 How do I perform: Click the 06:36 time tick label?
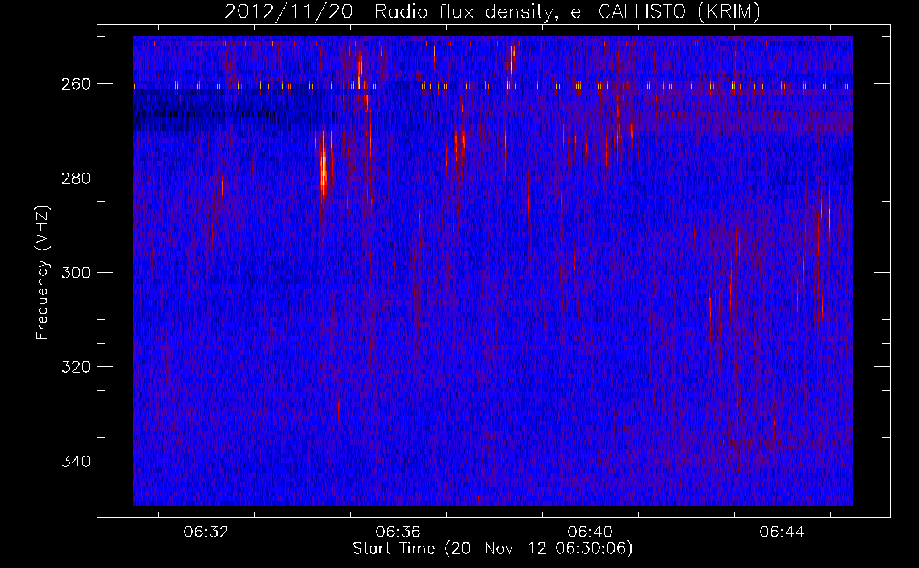tap(398, 532)
